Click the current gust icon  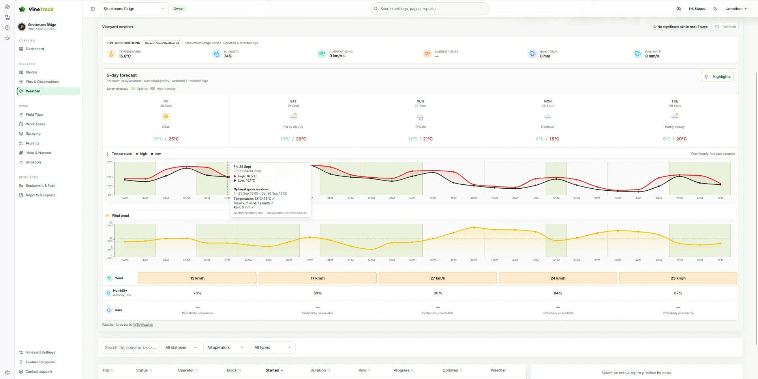tap(427, 54)
